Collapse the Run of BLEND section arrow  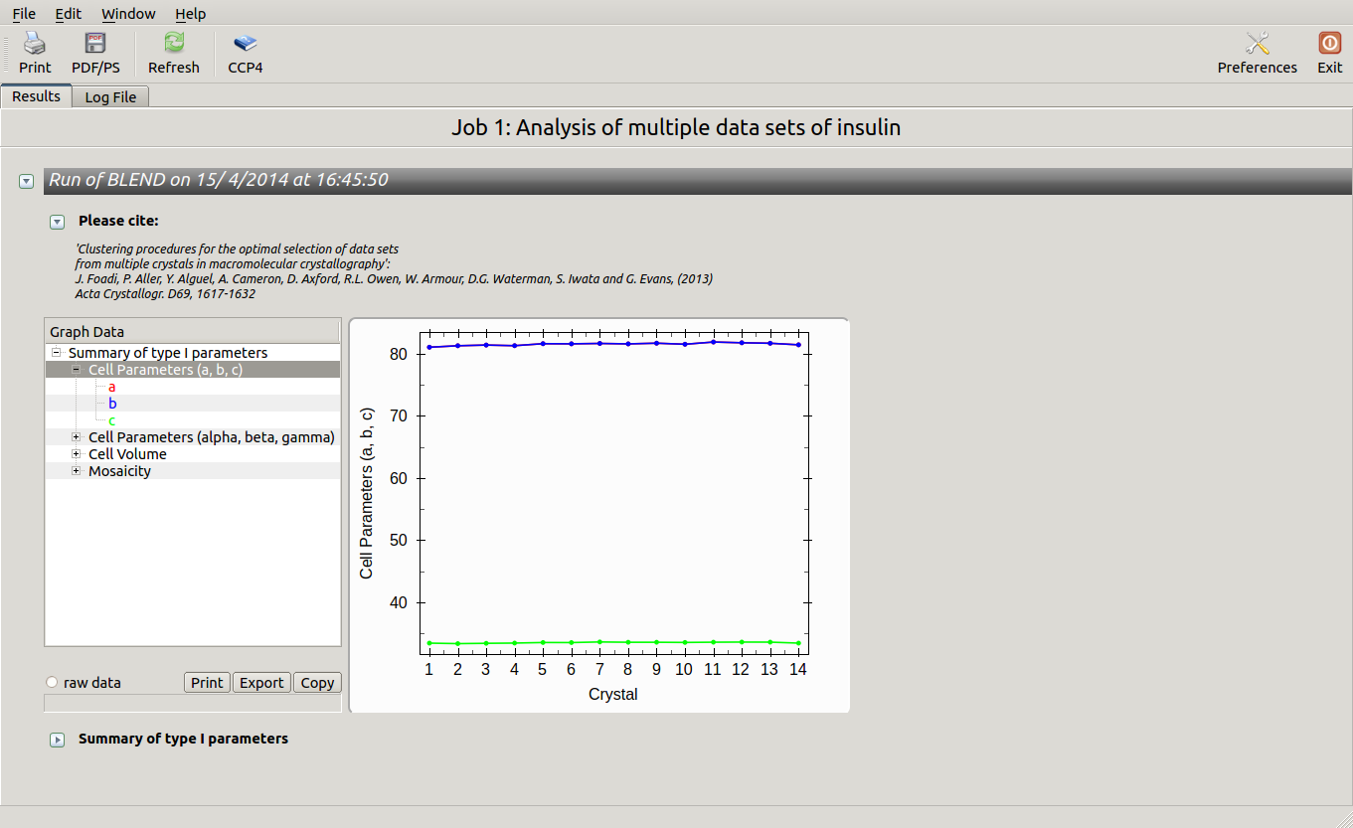pos(27,181)
